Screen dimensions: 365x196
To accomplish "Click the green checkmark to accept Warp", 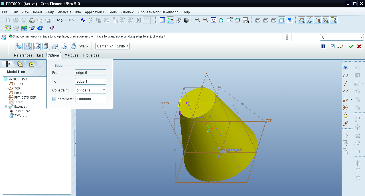I will 351,46.
